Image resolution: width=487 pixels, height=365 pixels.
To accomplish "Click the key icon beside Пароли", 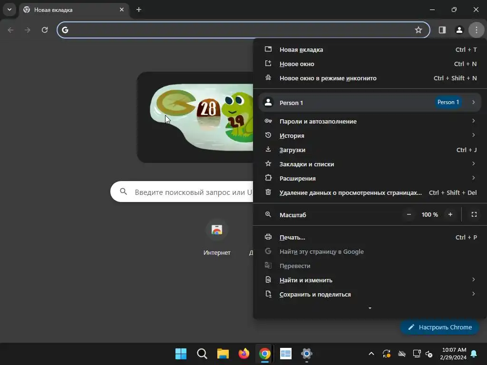I will (x=268, y=121).
